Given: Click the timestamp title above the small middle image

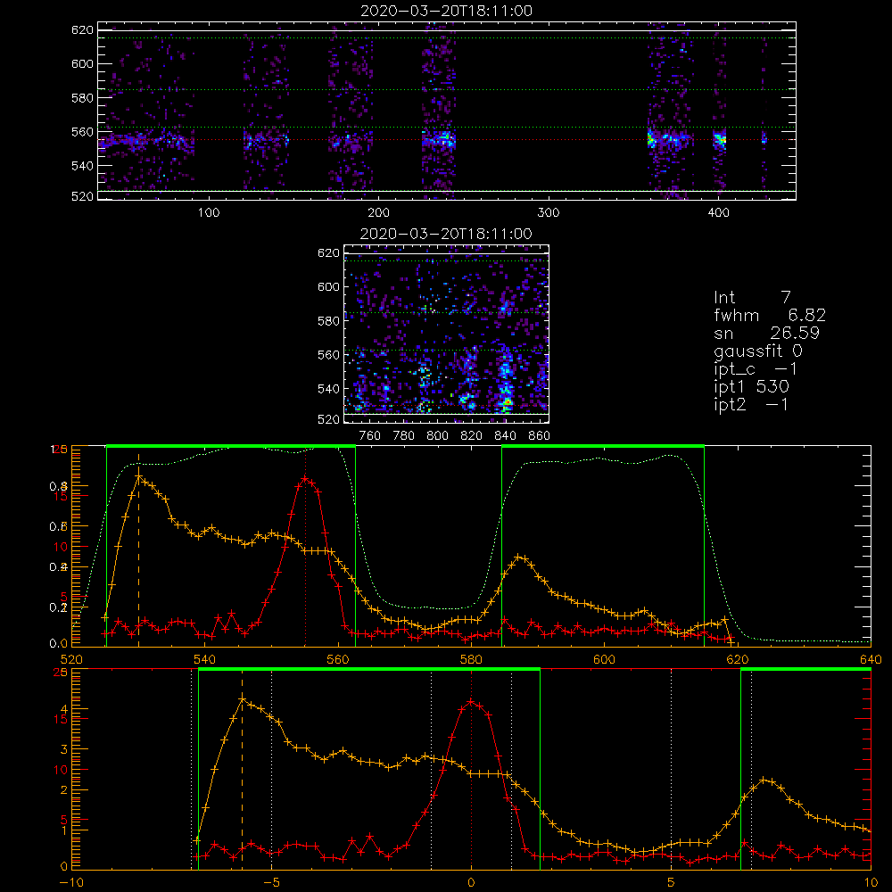Looking at the screenshot, I should 447,234.
